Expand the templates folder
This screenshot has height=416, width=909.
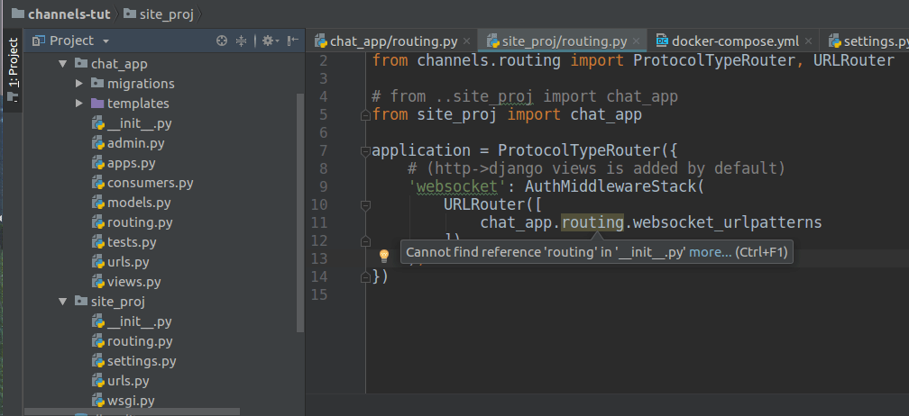79,104
